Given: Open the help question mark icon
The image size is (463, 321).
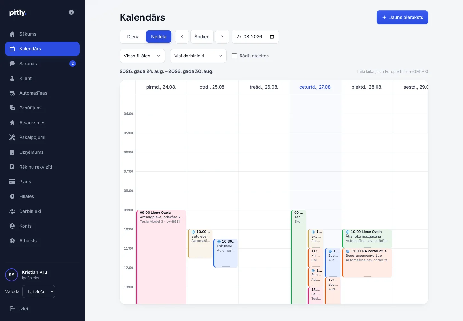Looking at the screenshot, I should coord(71,12).
